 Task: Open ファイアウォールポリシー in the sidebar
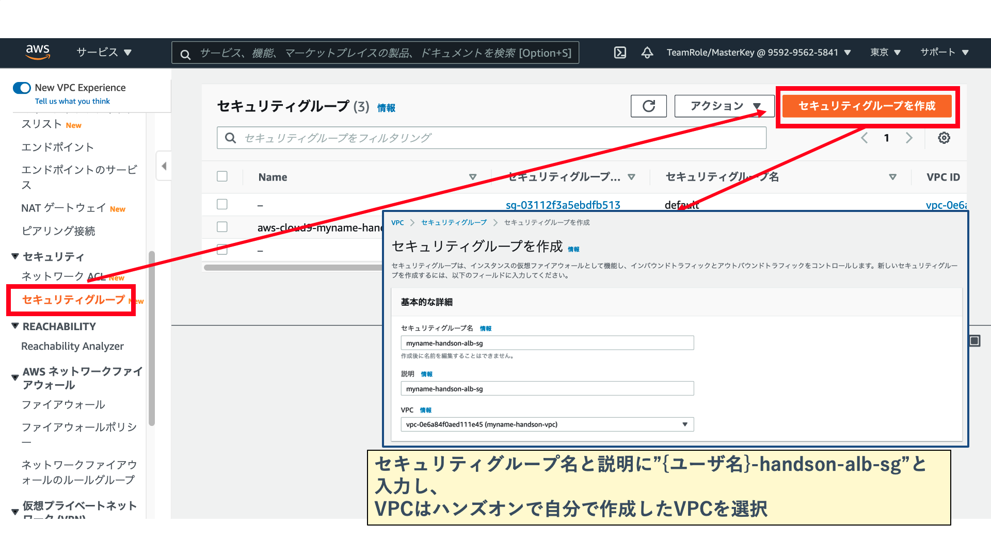pos(79,435)
